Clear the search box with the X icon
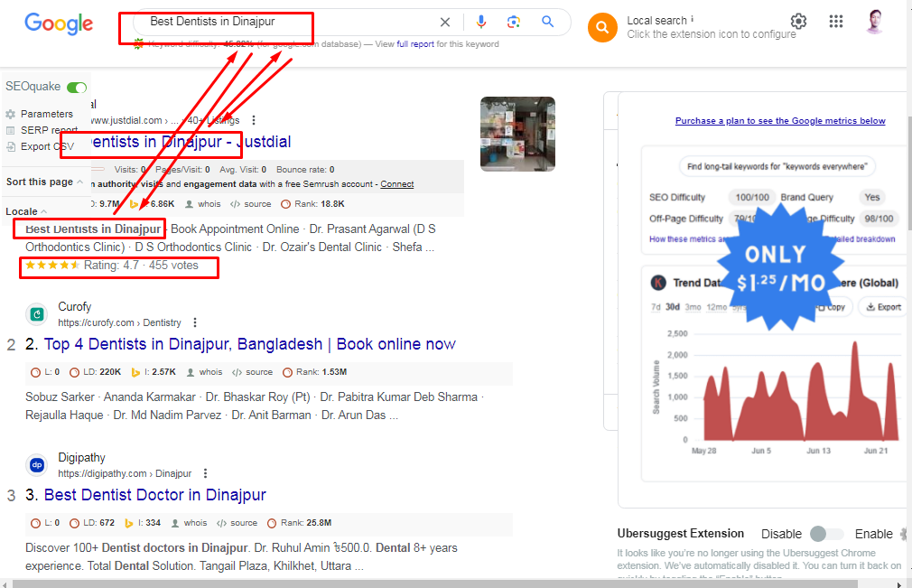 pos(445,22)
